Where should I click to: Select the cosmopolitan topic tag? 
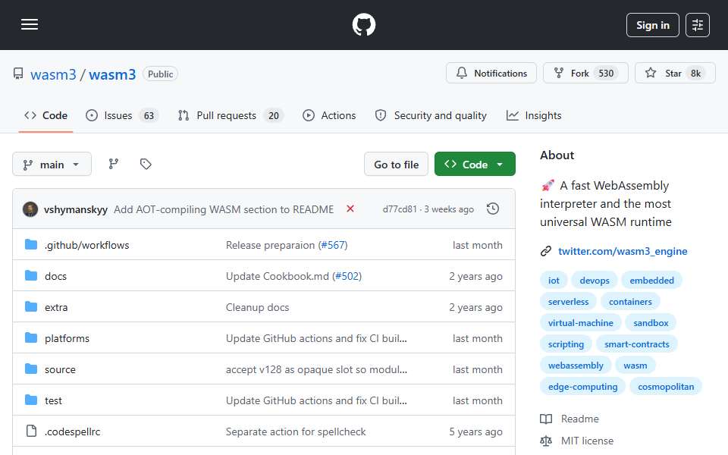point(666,388)
